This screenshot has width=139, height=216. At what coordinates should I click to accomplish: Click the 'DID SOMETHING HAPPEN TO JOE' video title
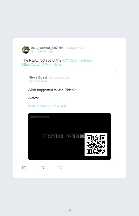pos(64,136)
